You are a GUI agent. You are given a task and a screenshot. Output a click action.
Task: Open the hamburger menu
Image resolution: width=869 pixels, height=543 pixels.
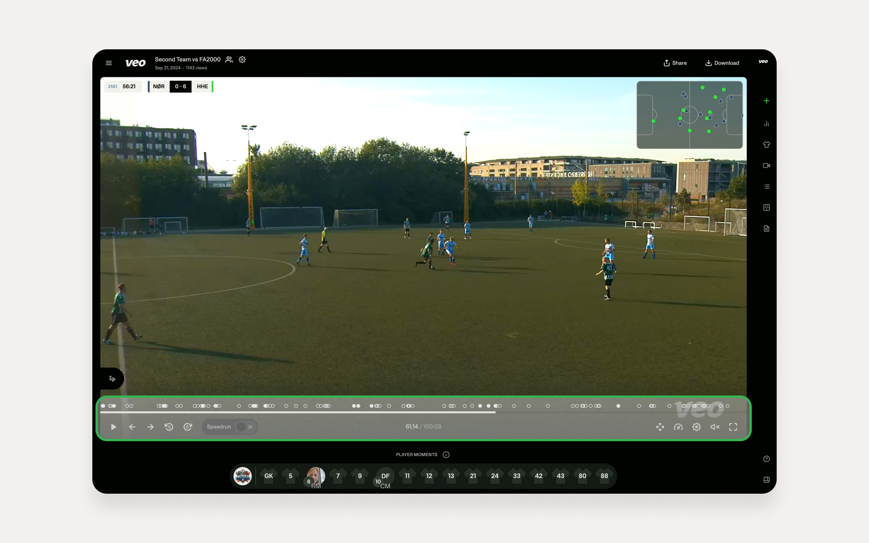click(x=109, y=63)
